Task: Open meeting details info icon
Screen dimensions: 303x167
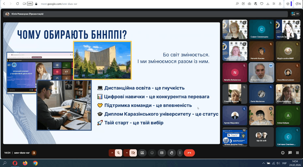Action: tap(283, 153)
